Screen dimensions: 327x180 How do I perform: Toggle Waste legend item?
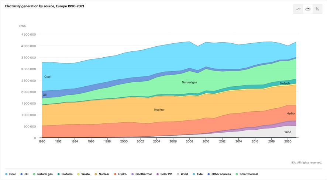pos(83,174)
